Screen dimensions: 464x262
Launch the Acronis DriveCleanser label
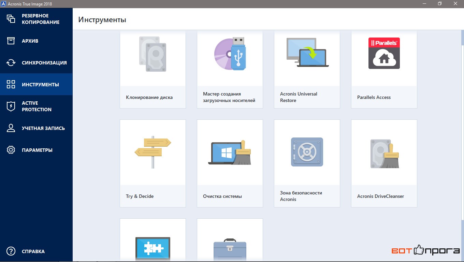coord(380,196)
